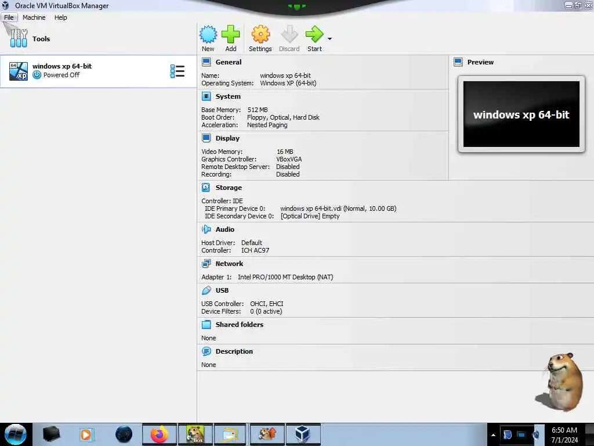Show hidden system tray icons arrow
594x446 pixels.
[x=493, y=435]
